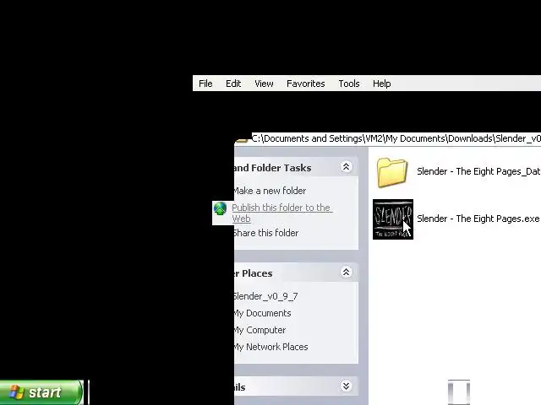Open the View menu
This screenshot has width=541, height=405.
264,84
